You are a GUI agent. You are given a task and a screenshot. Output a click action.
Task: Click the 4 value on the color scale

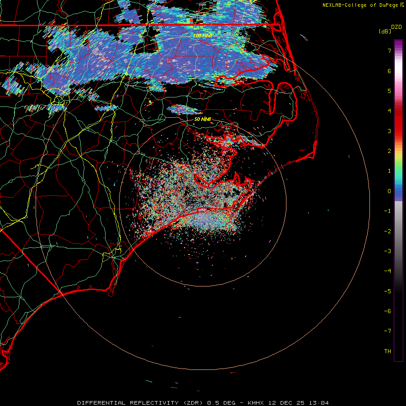389,111
